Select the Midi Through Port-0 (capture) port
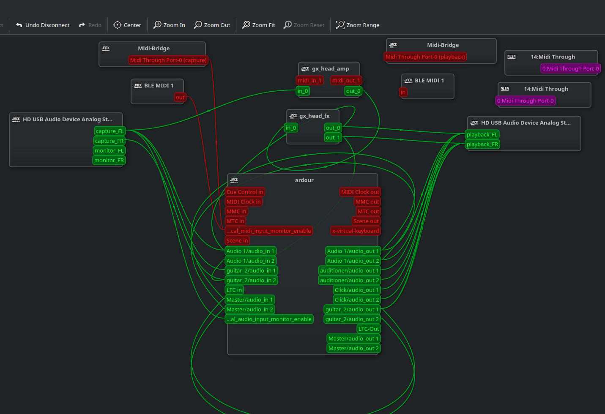 tap(168, 60)
